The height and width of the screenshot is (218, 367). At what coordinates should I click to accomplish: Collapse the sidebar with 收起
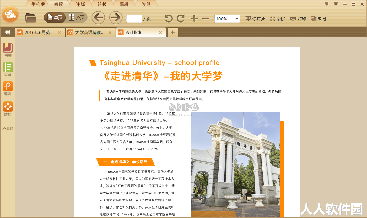pyautogui.click(x=8, y=129)
